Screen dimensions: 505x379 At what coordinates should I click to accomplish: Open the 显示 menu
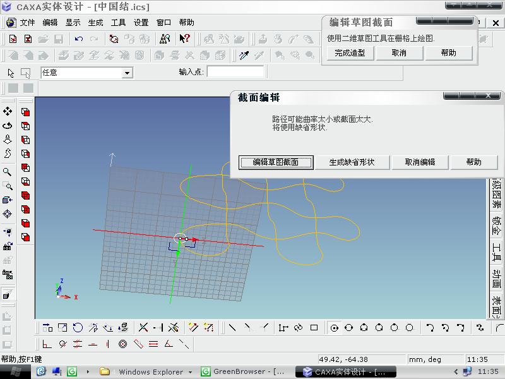(73, 23)
